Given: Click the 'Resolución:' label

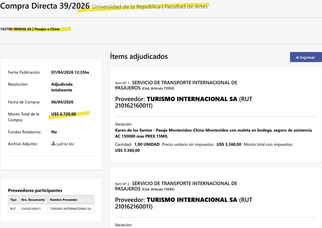Looking at the screenshot, I should (x=18, y=84).
